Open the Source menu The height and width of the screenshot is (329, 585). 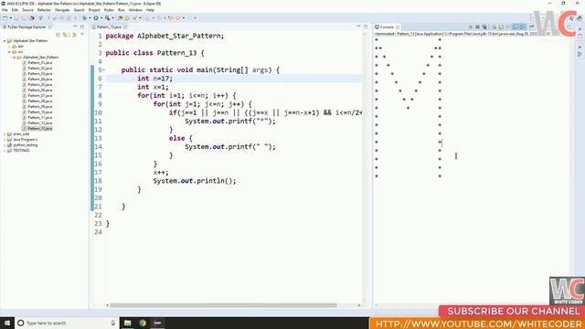[27, 10]
